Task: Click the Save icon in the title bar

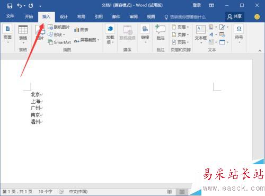Action: click(10, 6)
